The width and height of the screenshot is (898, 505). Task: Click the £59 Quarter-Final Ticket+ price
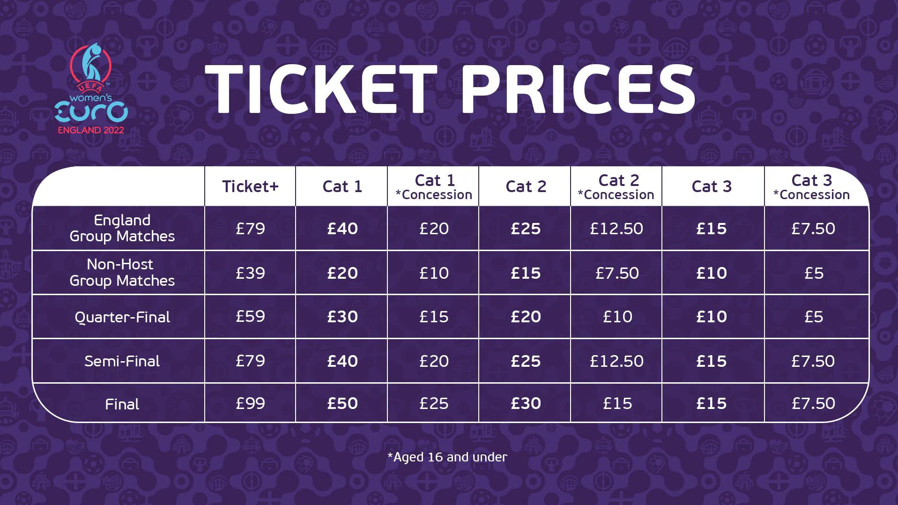click(x=250, y=316)
